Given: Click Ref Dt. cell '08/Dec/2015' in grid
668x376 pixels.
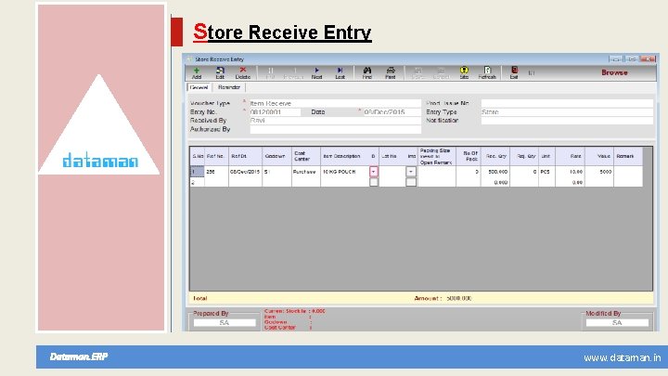Looking at the screenshot, I should (x=245, y=172).
